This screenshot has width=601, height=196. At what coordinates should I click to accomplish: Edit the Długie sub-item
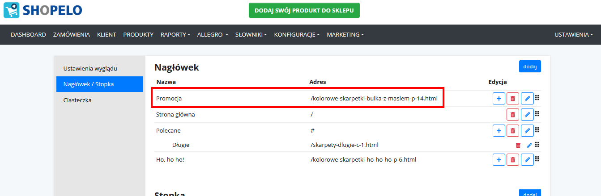coord(529,145)
